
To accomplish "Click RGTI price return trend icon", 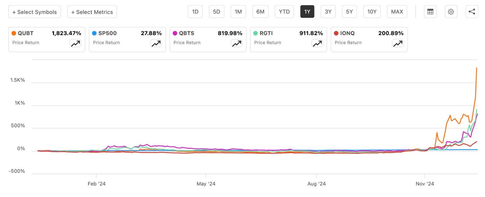I will (x=317, y=44).
